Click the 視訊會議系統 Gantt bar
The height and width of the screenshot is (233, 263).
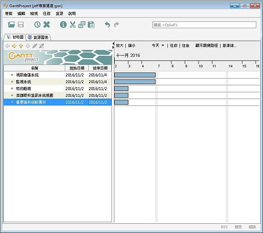click(135, 75)
